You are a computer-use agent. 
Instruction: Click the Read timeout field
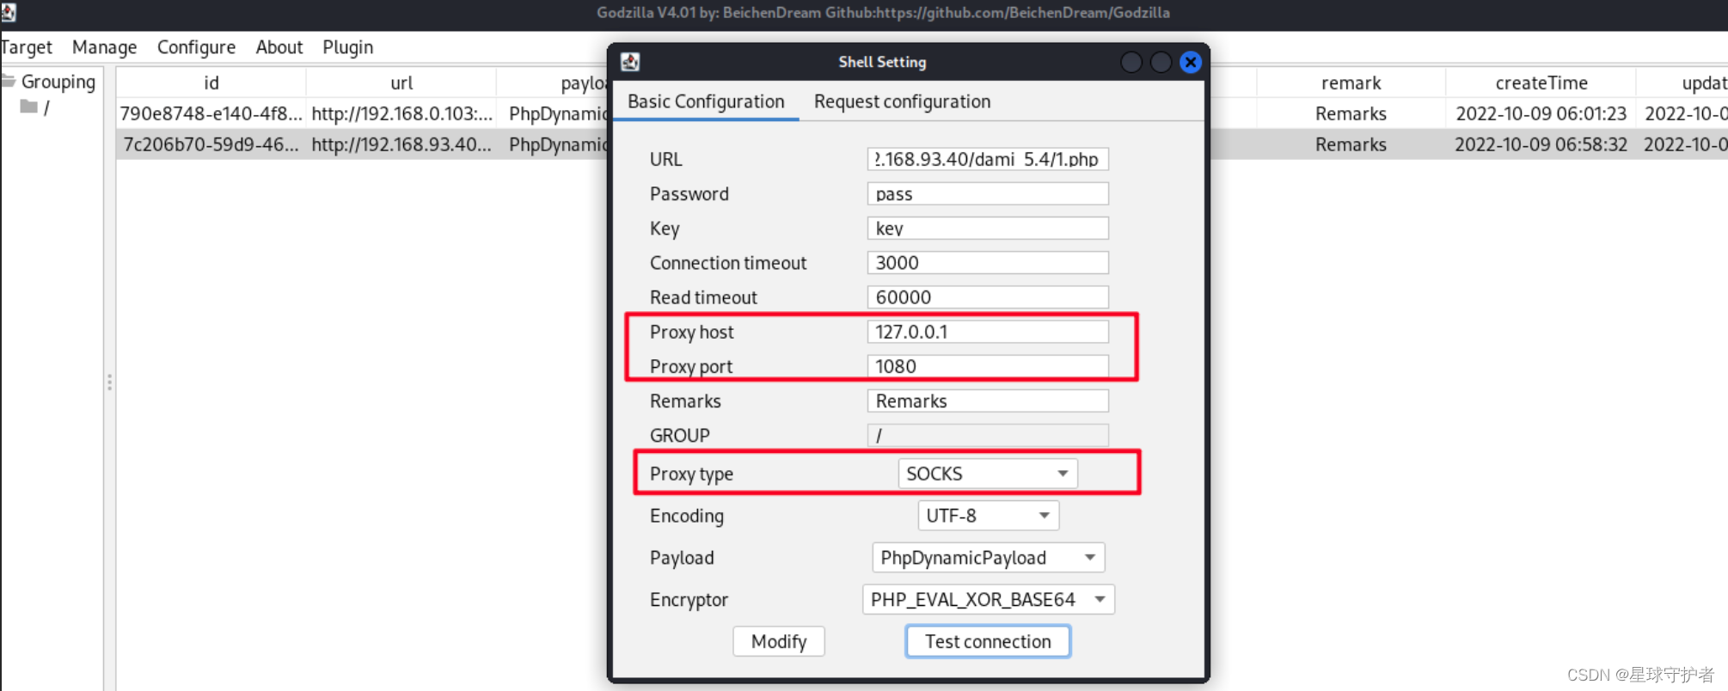(x=988, y=297)
